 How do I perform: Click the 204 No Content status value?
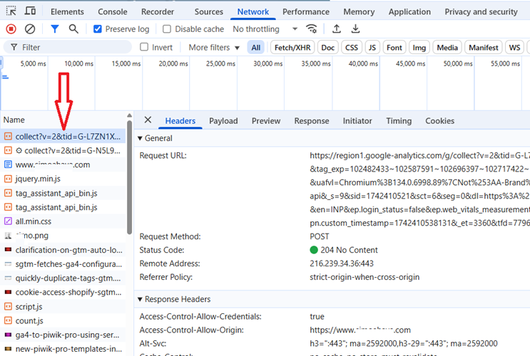point(349,250)
